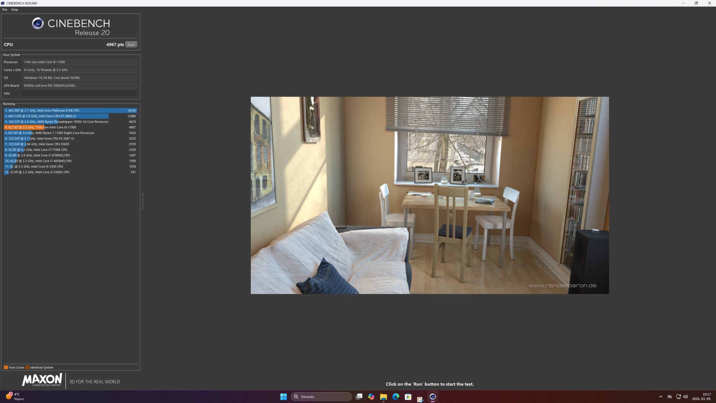716x403 pixels.
Task: Click the panel splitter handle
Action: 142,201
